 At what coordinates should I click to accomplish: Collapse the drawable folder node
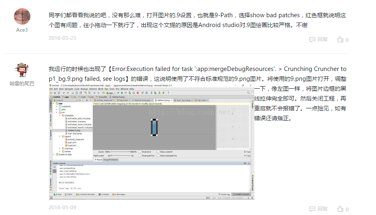click(60, 115)
